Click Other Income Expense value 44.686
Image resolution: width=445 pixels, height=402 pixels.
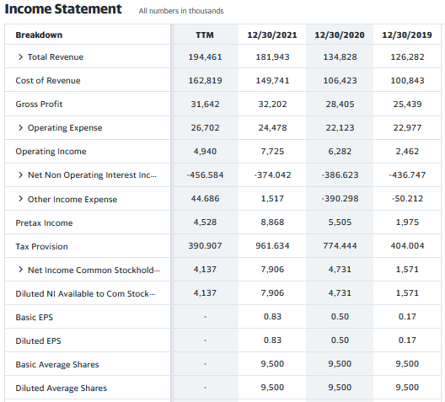click(205, 198)
